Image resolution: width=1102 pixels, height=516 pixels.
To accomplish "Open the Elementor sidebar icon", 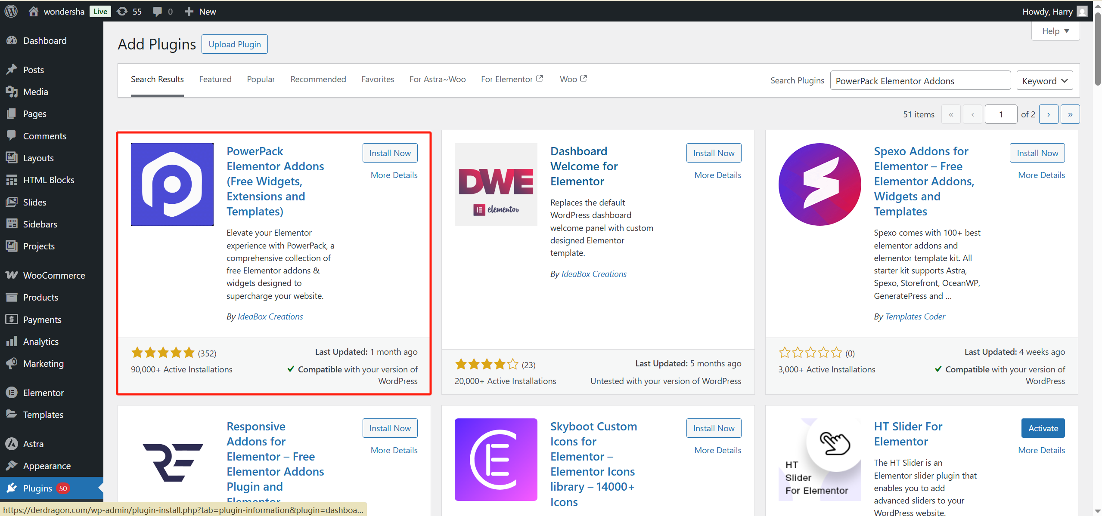I will [12, 393].
